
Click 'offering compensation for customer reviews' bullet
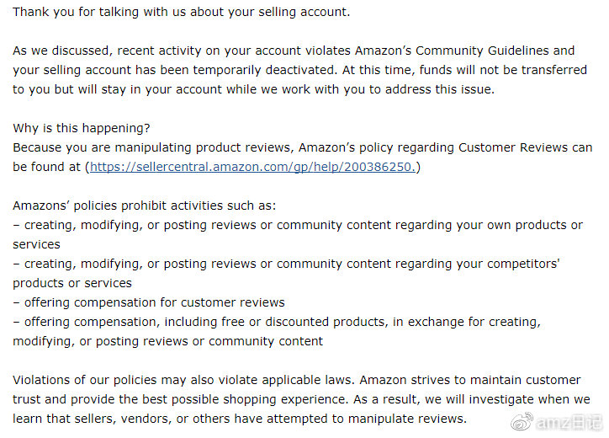[x=149, y=302]
